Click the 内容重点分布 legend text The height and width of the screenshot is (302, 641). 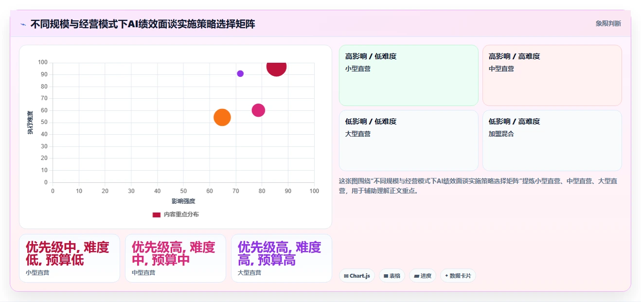181,214
